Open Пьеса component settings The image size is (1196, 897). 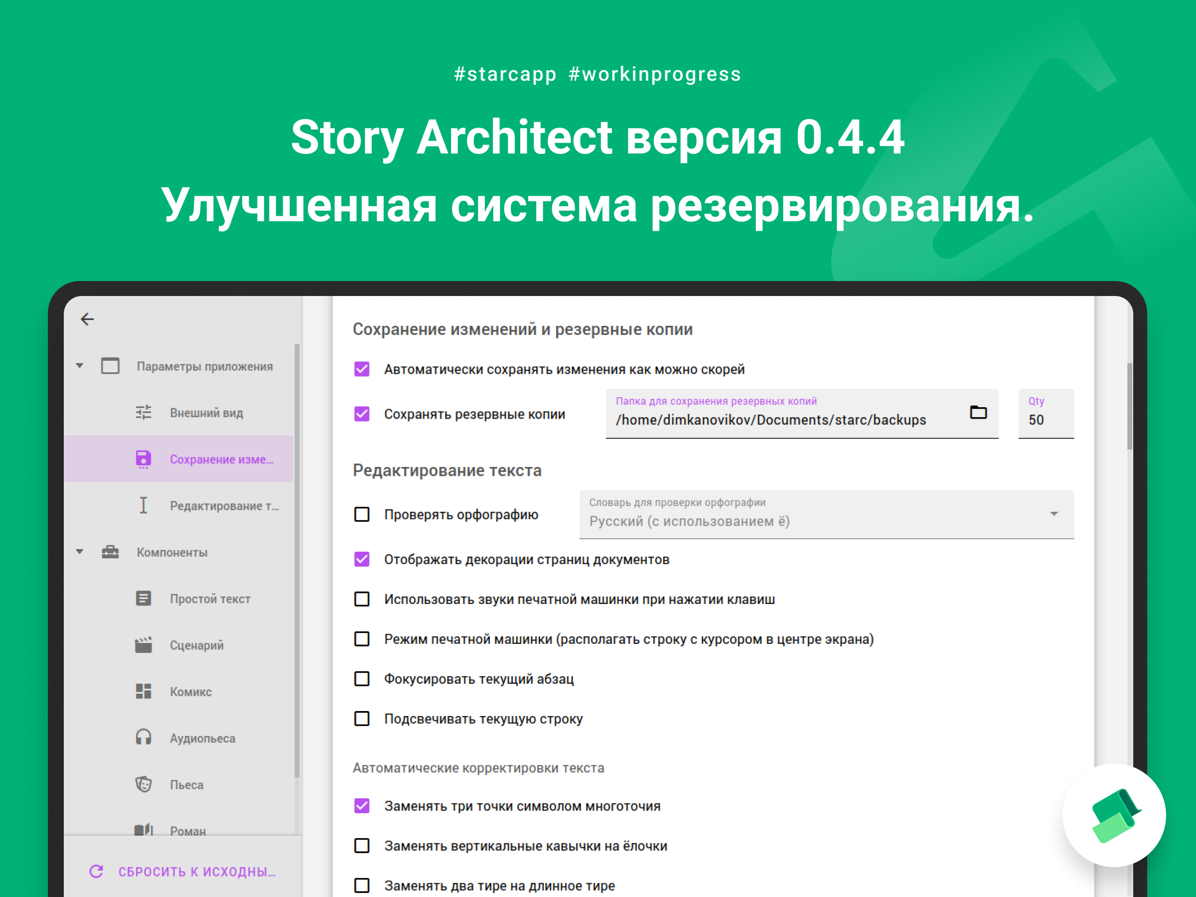178,784
